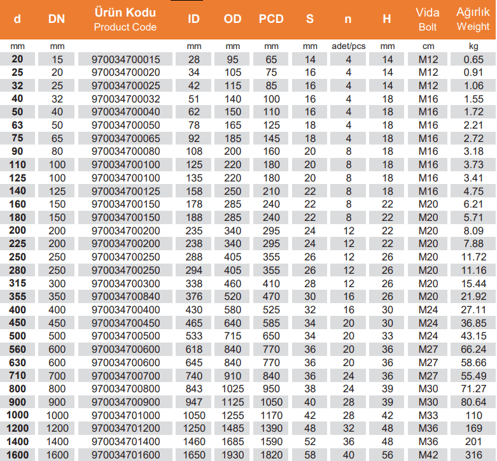The image size is (497, 461).
Task: Select the 'OD' column header
Action: click(233, 19)
